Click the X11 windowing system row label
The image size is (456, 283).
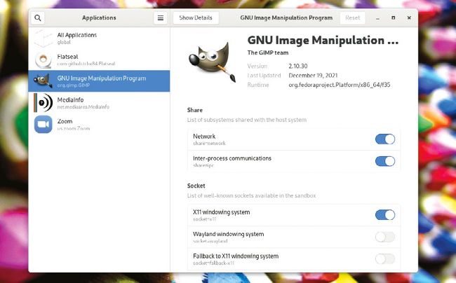pos(221,212)
